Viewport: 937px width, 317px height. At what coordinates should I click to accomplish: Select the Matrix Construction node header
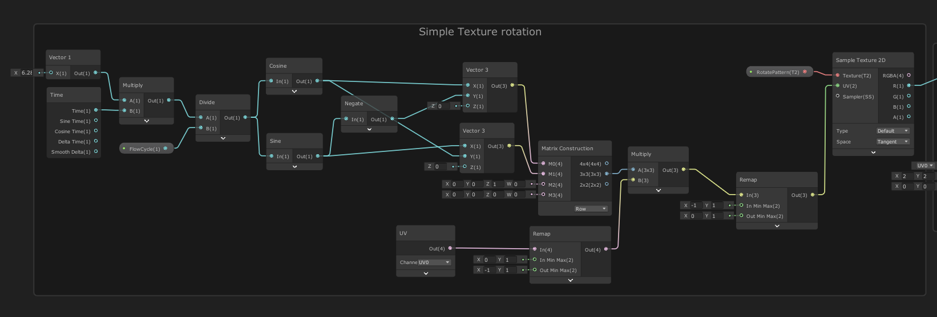(x=575, y=148)
